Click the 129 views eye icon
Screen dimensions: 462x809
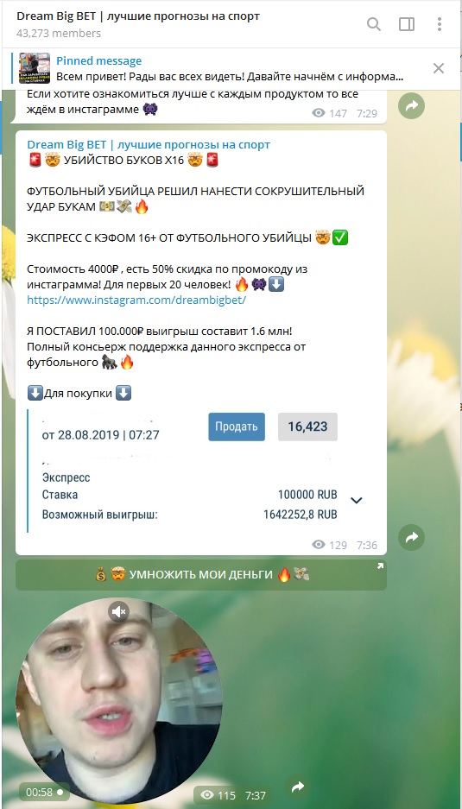319,545
